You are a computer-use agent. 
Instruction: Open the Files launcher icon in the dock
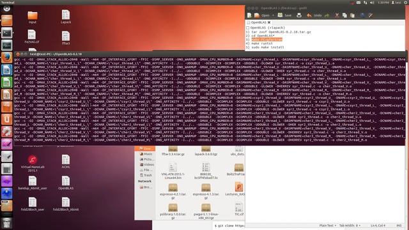[x=7, y=20]
